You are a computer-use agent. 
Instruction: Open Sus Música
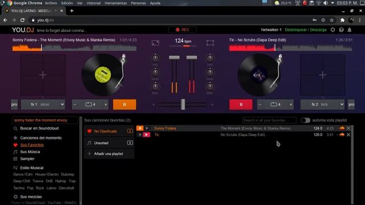point(30,152)
